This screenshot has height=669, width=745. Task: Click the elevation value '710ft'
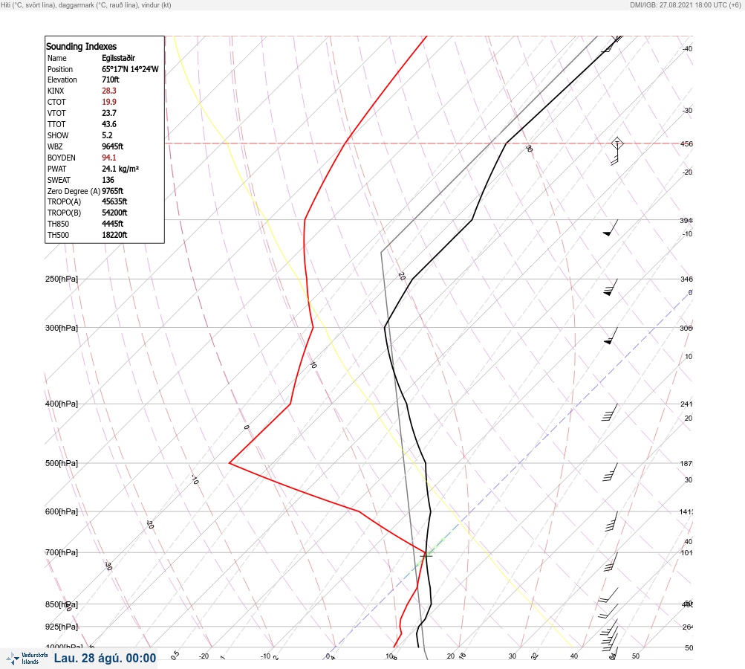point(110,80)
